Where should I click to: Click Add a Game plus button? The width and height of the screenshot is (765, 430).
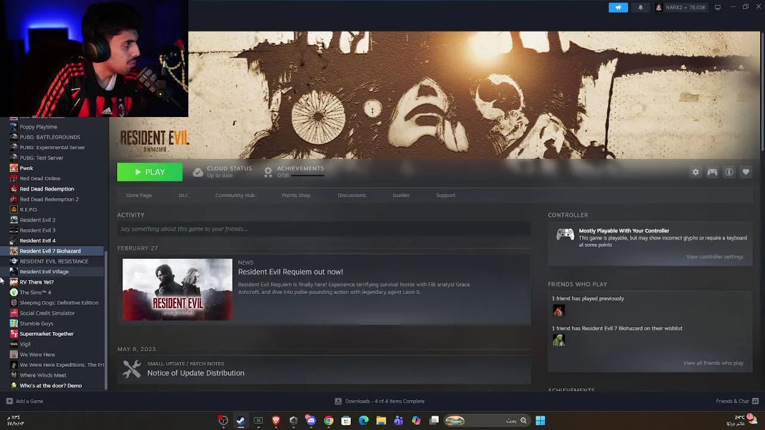(x=9, y=401)
